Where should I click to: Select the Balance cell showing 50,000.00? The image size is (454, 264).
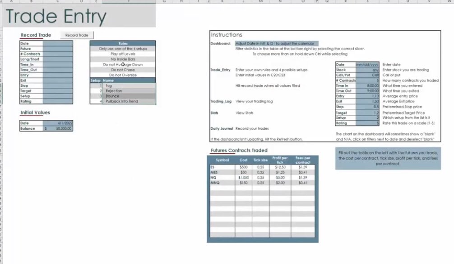click(x=58, y=128)
